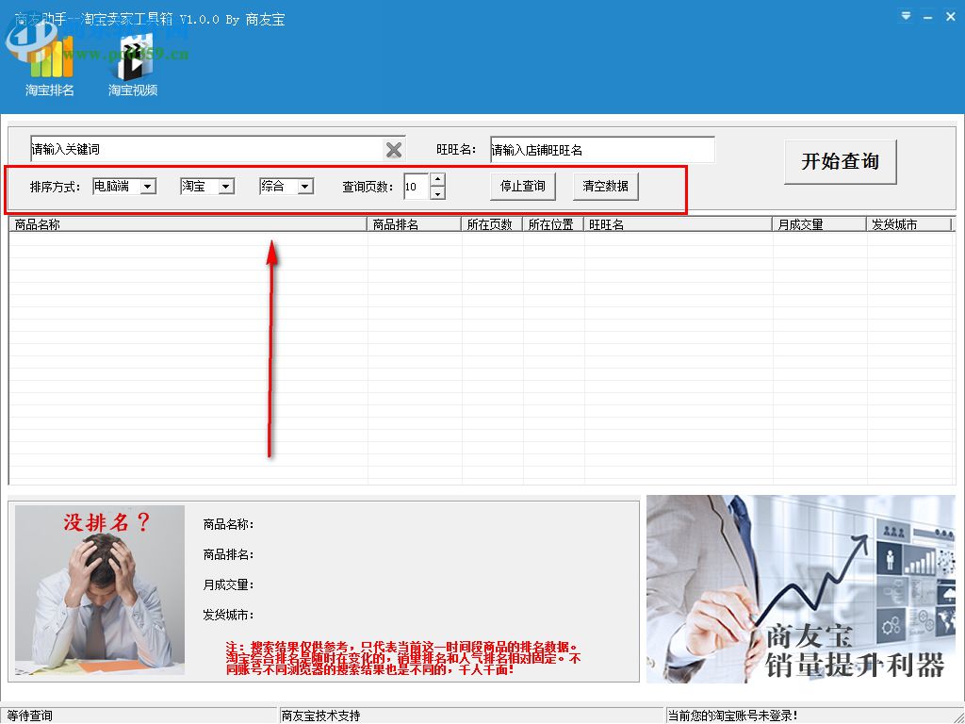Click the 开始查询 button
965x724 pixels.
[839, 162]
